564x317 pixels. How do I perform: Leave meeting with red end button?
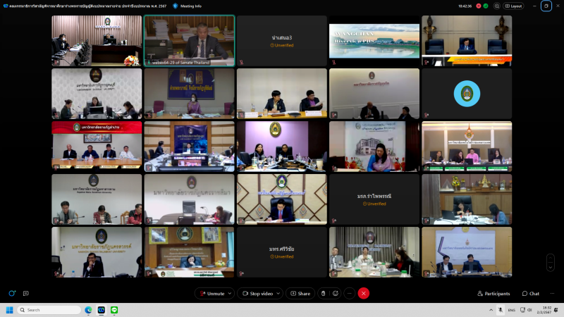pyautogui.click(x=364, y=293)
